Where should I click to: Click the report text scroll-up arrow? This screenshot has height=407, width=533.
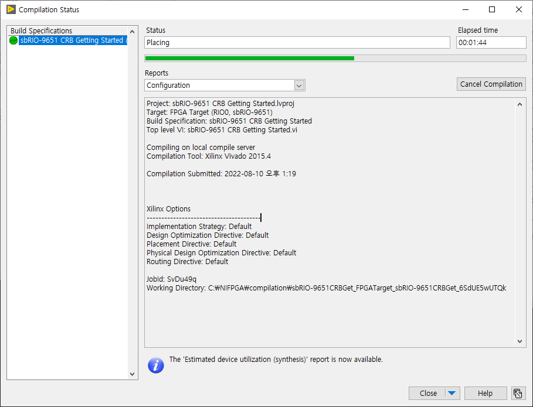pyautogui.click(x=520, y=105)
